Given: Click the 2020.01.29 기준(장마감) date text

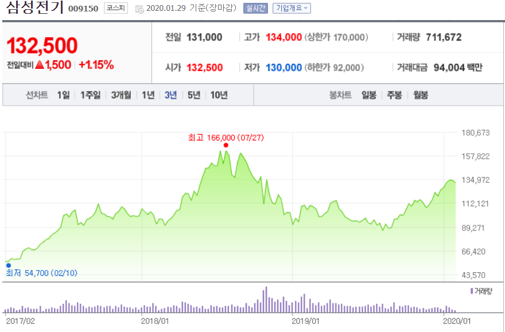Looking at the screenshot, I should point(191,8).
